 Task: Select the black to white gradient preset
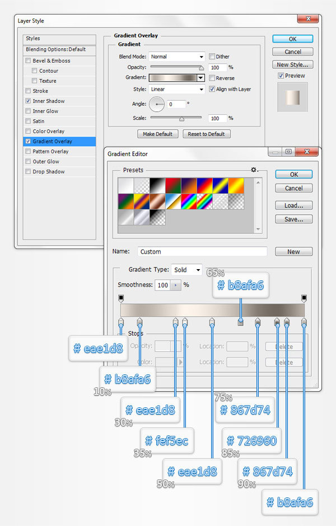click(157, 186)
